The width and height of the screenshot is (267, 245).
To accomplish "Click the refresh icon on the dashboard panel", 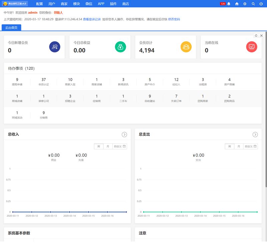I will [256, 35].
